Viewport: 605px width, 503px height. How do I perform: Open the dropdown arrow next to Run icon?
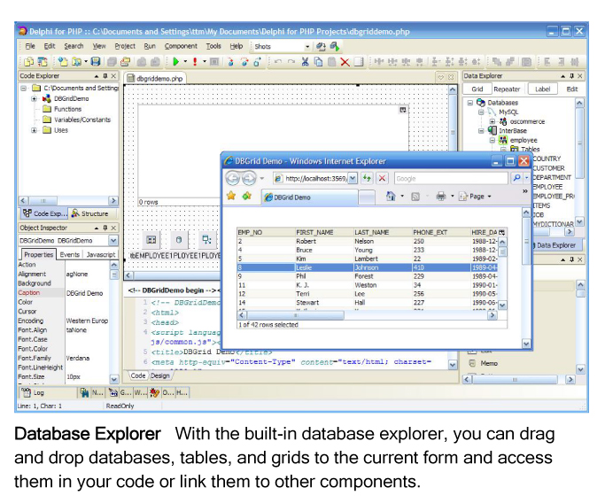(185, 62)
